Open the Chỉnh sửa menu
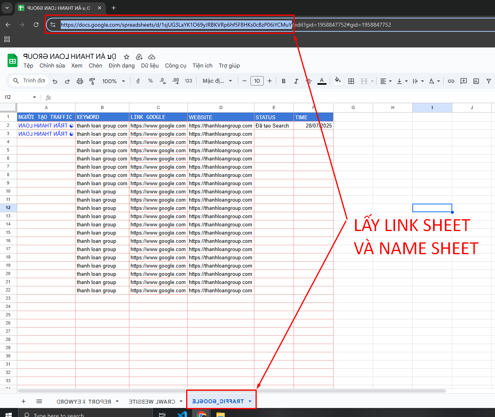 tap(52, 66)
